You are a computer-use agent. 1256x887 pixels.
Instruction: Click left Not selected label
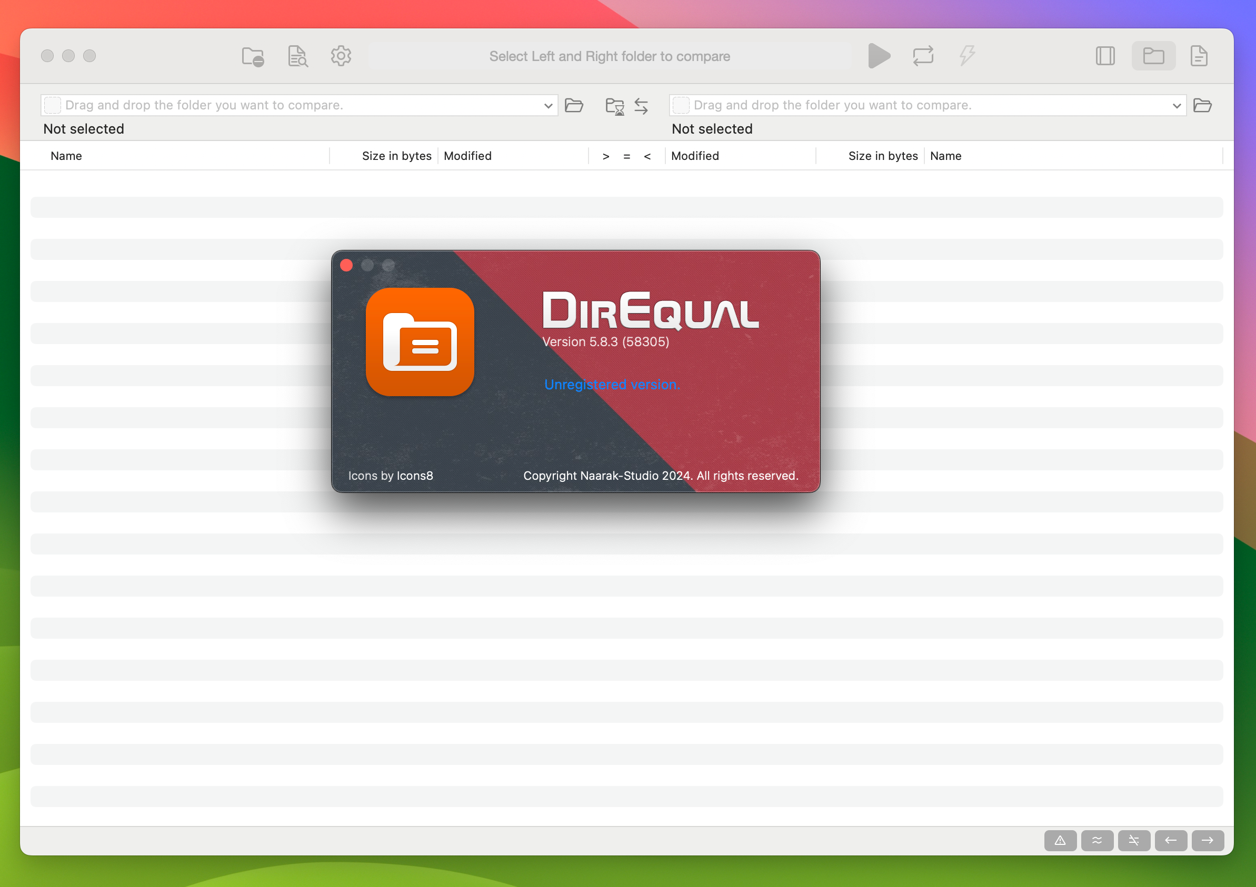[x=84, y=129]
